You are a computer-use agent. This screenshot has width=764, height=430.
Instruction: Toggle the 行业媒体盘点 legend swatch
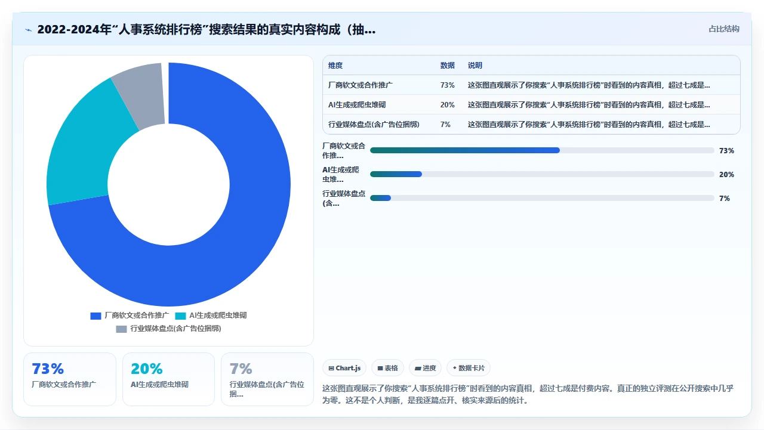121,329
